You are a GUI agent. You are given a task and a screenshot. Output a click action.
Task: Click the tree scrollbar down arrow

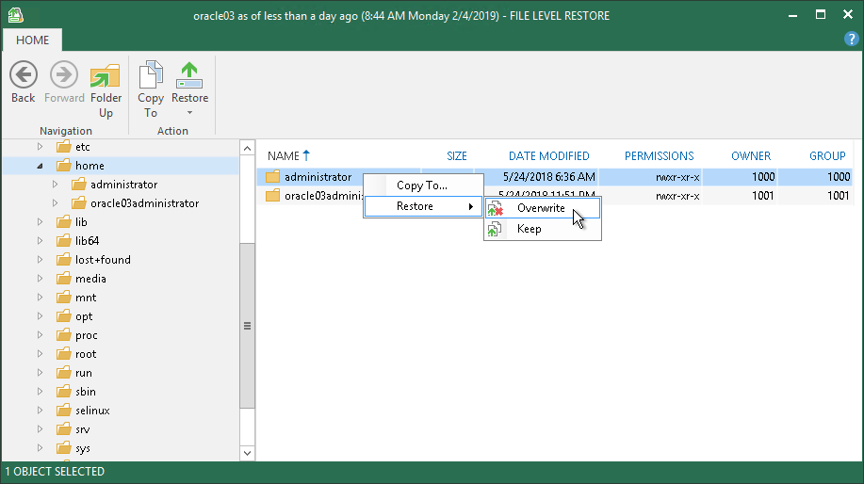coord(248,453)
